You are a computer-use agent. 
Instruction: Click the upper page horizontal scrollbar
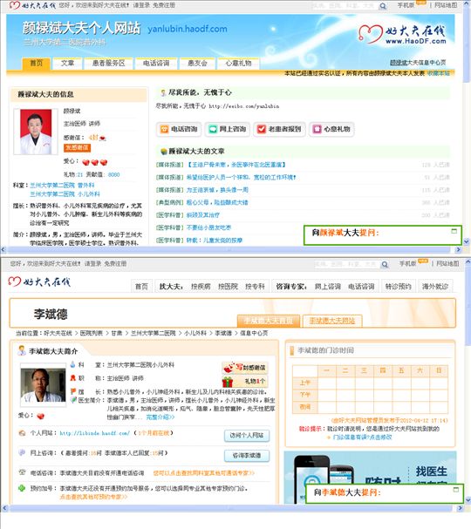[229, 249]
